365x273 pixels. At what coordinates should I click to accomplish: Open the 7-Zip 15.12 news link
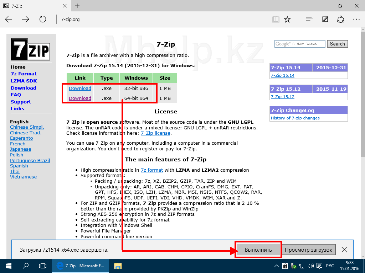point(283,97)
